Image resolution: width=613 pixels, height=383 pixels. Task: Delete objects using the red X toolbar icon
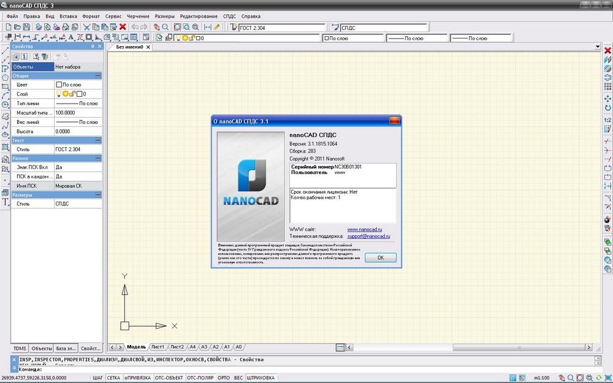coord(123,27)
